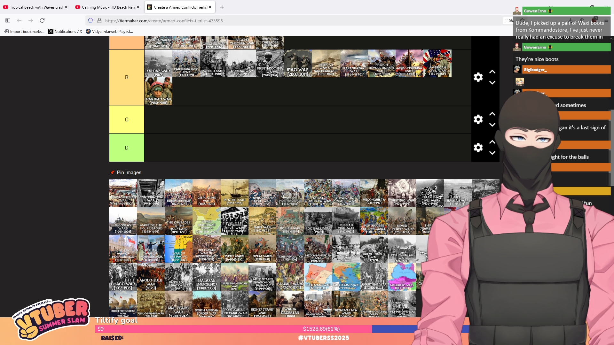Pick Malayan Emergency from image pool
The width and height of the screenshot is (614, 345).
207,277
